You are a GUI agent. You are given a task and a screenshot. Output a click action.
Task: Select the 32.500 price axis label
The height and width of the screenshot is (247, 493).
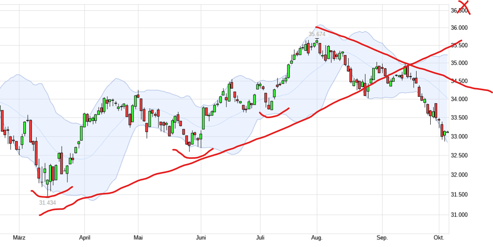point(460,156)
